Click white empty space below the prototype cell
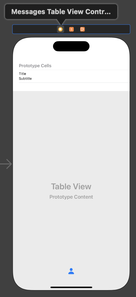This screenshot has height=297, width=136. (x=71, y=87)
